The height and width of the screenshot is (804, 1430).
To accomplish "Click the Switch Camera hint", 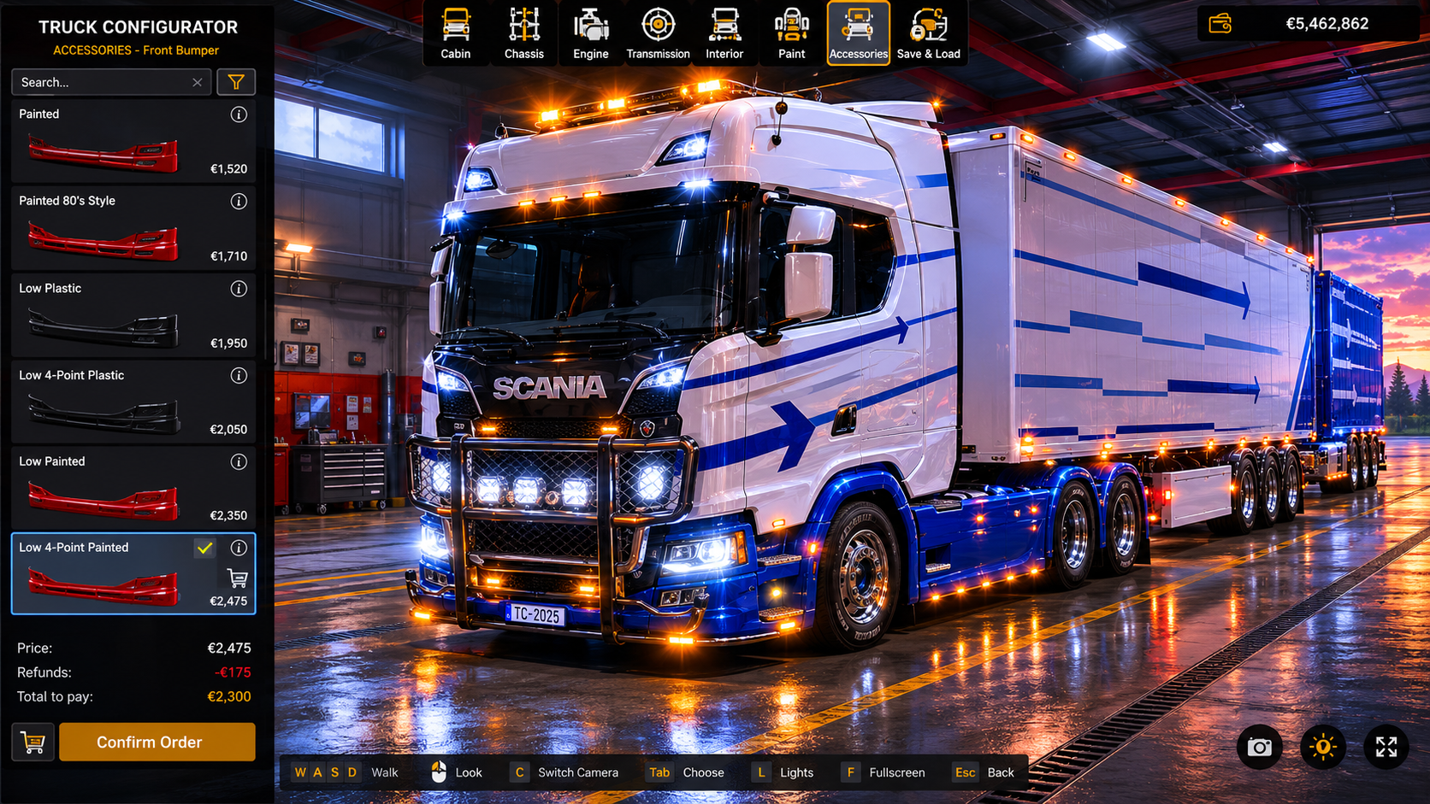I will [x=564, y=772].
